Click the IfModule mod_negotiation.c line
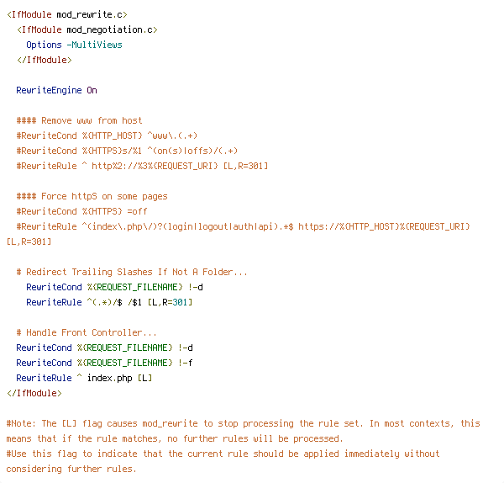The width and height of the screenshot is (504, 483). point(87,30)
